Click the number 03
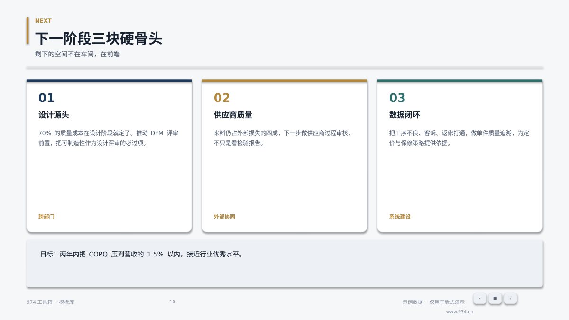This screenshot has height=320, width=569. (397, 98)
